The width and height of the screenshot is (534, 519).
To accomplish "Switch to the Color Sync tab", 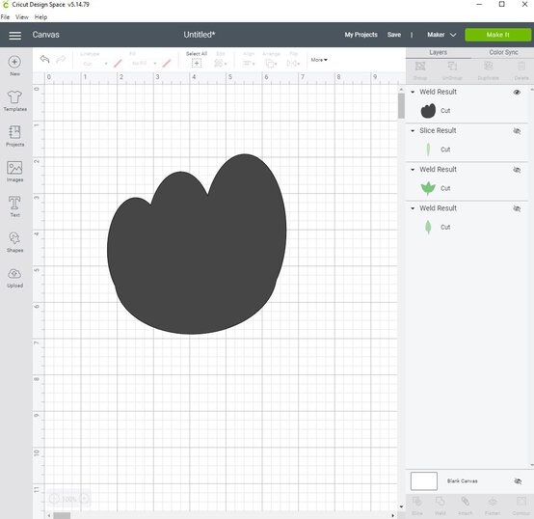I will pyautogui.click(x=503, y=52).
